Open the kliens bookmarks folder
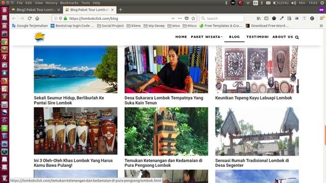 coord(133,26)
